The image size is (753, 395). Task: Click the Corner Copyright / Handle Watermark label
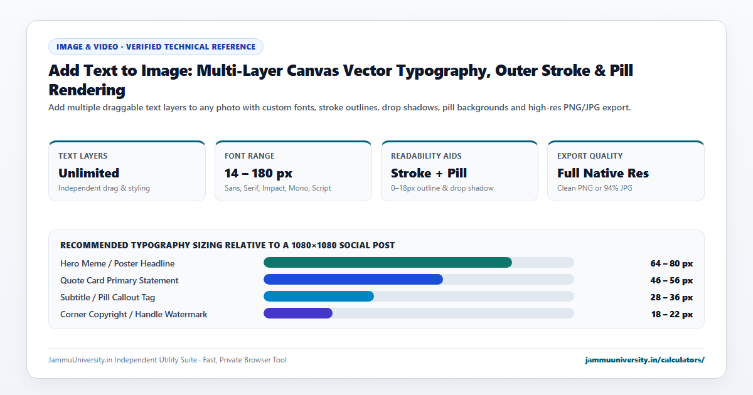click(x=134, y=314)
